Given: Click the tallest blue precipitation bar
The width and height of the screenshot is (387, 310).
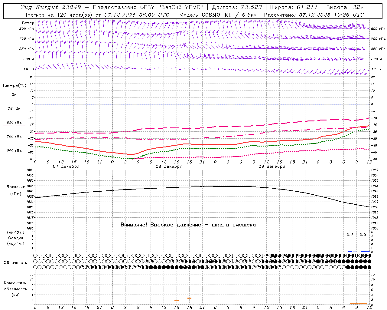Looking at the screenshot, I should point(367,251).
